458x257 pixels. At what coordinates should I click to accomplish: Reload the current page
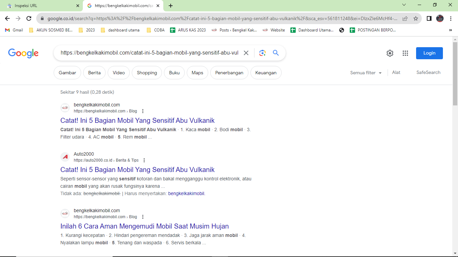[x=29, y=18]
